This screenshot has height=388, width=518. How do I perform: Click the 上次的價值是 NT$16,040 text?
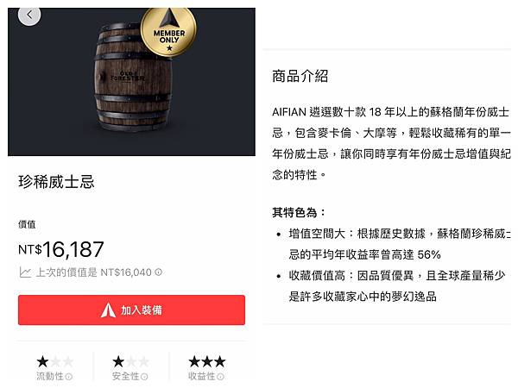coord(93,272)
